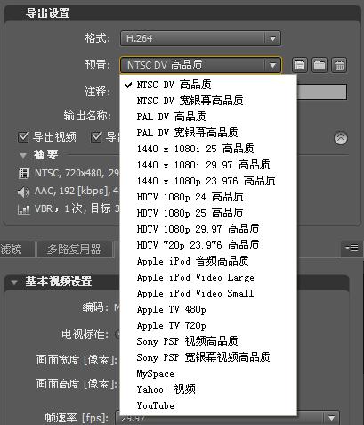Click the save preset icon
This screenshot has height=425, width=364.
coord(300,65)
